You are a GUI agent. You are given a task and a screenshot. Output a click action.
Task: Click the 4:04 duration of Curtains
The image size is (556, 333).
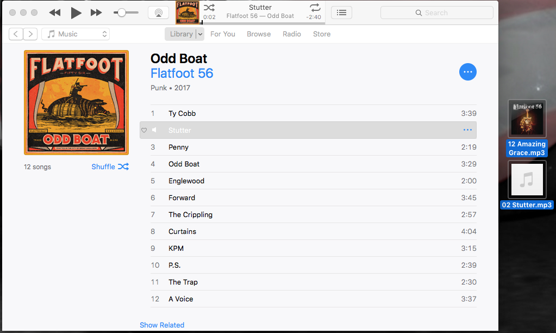point(469,231)
